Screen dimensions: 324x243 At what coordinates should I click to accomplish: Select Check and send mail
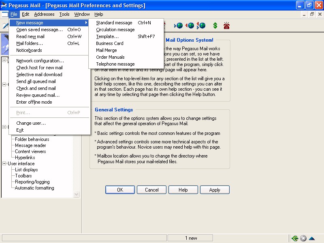point(49,88)
